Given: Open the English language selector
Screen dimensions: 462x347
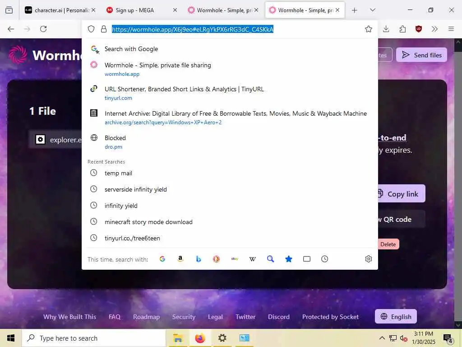Looking at the screenshot, I should tap(396, 317).
